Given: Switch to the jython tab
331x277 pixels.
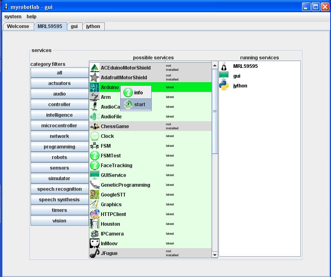Looking at the screenshot, I should click(x=93, y=26).
